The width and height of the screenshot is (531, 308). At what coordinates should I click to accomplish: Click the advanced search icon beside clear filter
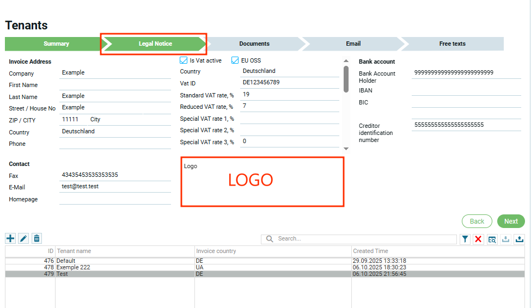pos(492,239)
